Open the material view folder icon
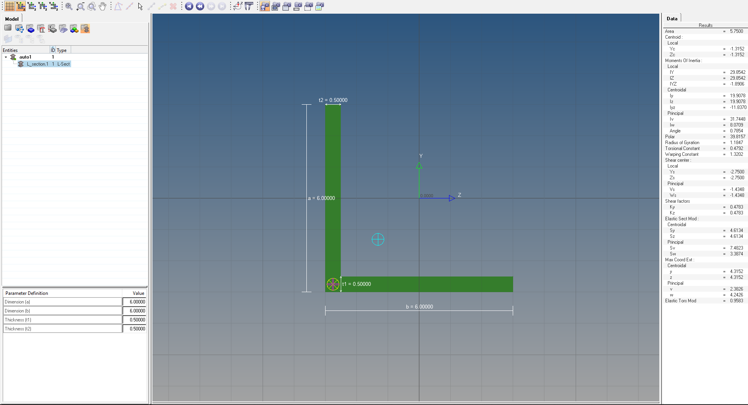748x405 pixels. (41, 29)
